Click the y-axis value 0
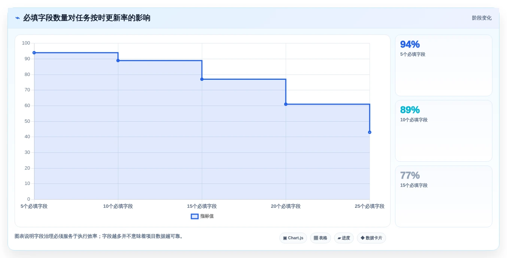The height and width of the screenshot is (258, 507). point(28,199)
